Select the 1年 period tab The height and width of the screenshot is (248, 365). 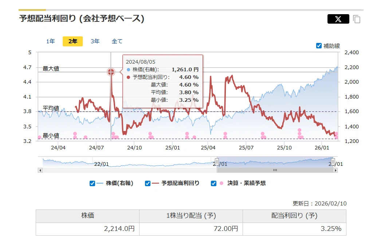[x=50, y=41]
